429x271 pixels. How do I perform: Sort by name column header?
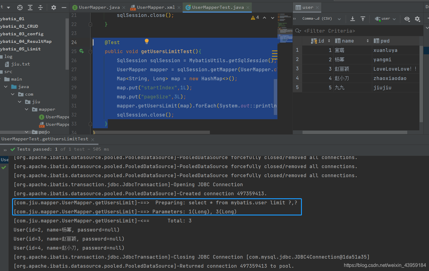click(352, 41)
